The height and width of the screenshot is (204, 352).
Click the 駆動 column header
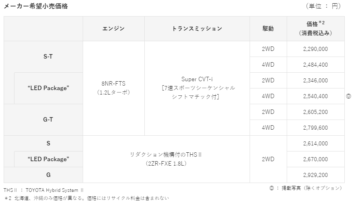click(268, 29)
